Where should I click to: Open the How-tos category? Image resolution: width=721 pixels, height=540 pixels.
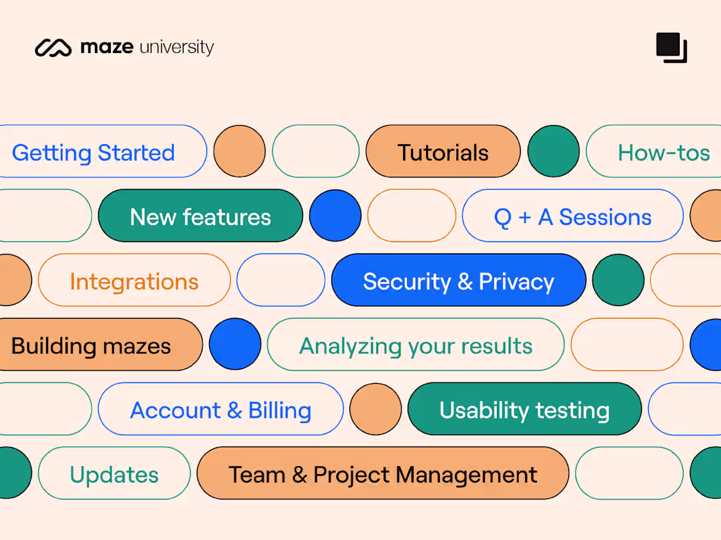point(663,153)
